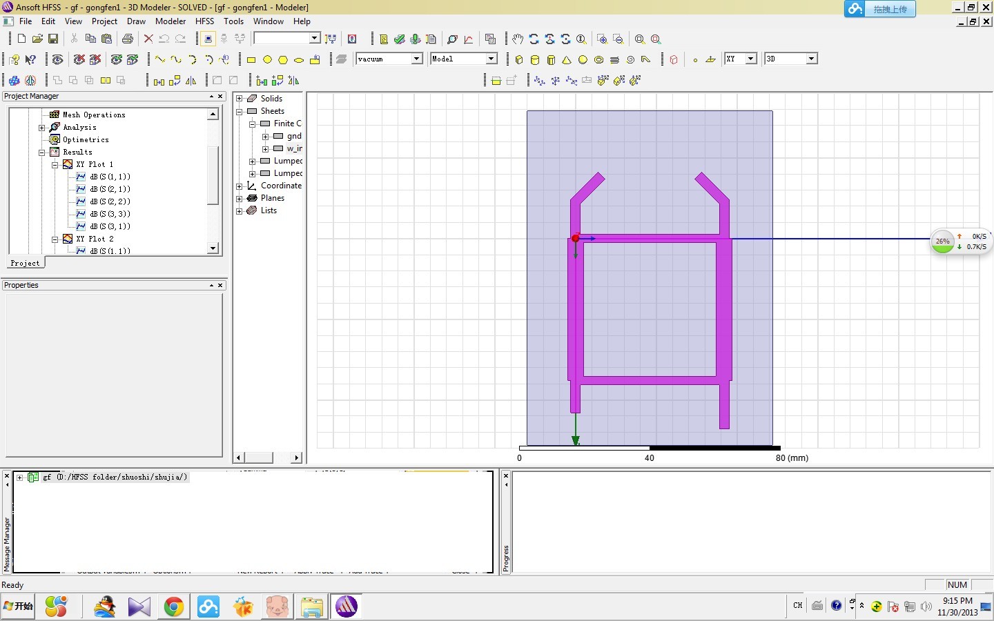Select the Draw helix tool
The height and width of the screenshot is (621, 994).
(614, 60)
